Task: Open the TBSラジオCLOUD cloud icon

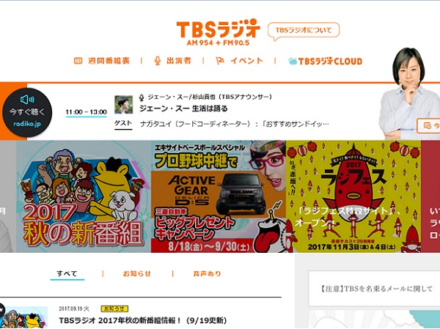Action: [293, 61]
